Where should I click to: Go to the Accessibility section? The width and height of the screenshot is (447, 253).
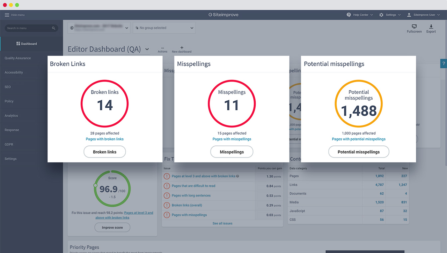(14, 72)
